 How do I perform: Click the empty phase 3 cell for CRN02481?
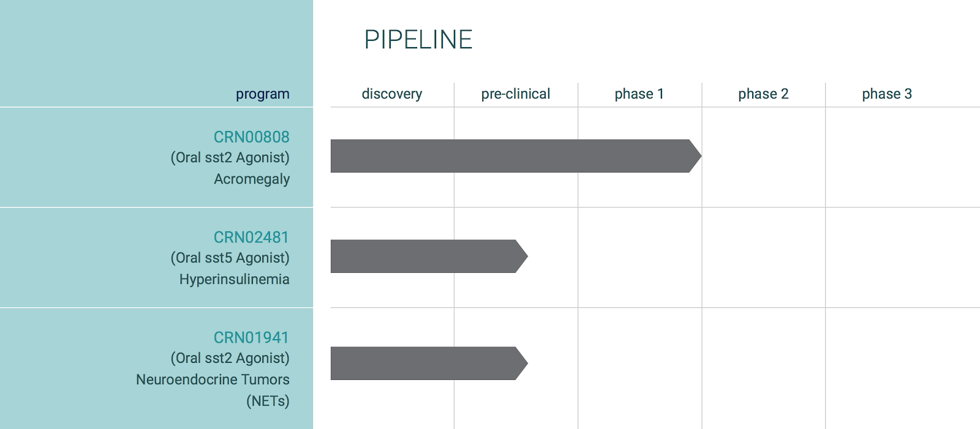pyautogui.click(x=903, y=258)
